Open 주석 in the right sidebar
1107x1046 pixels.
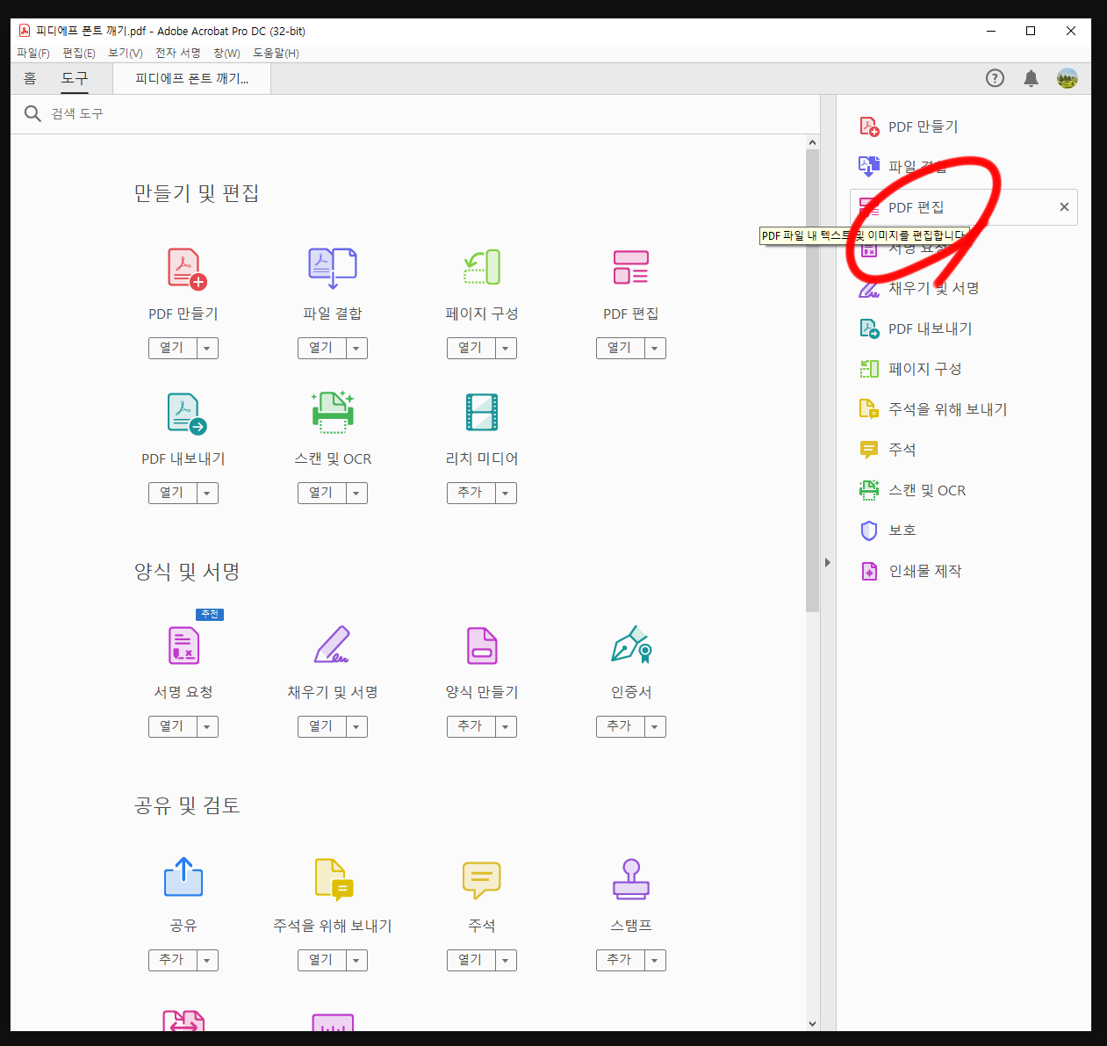coord(888,450)
